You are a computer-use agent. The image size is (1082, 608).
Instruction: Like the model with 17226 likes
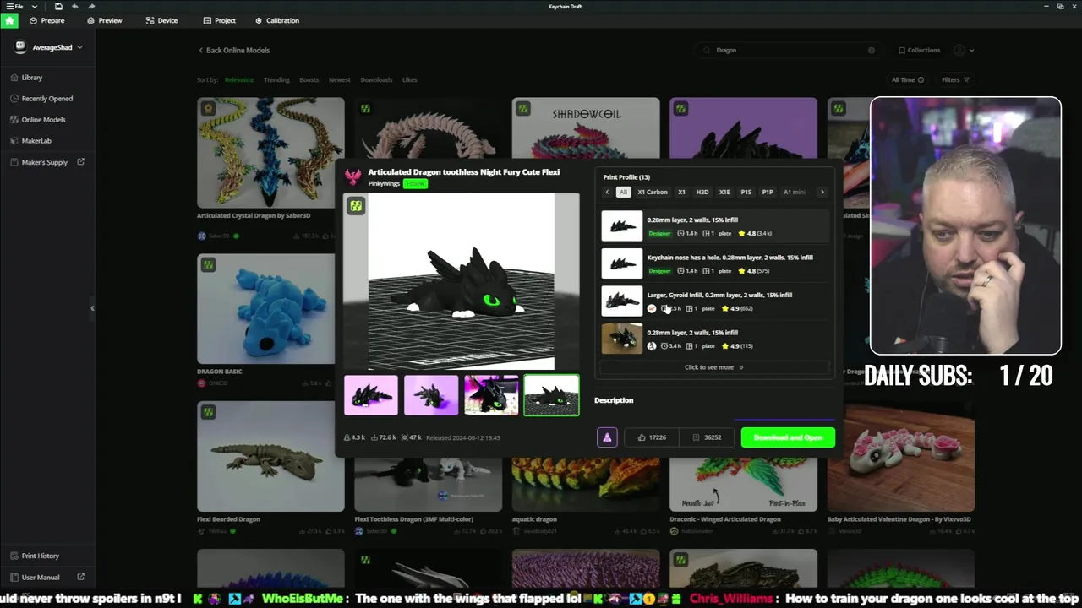point(652,437)
